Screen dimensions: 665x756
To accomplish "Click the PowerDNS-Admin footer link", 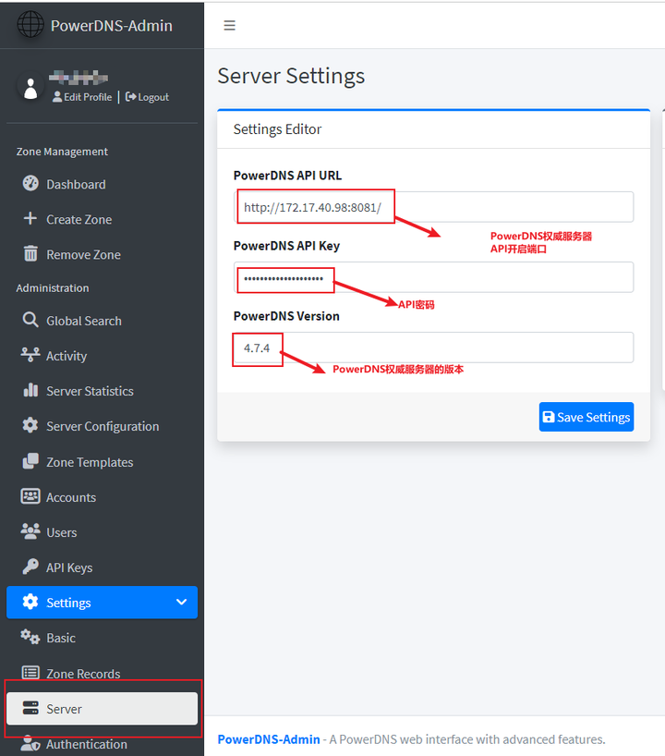I will click(x=269, y=739).
